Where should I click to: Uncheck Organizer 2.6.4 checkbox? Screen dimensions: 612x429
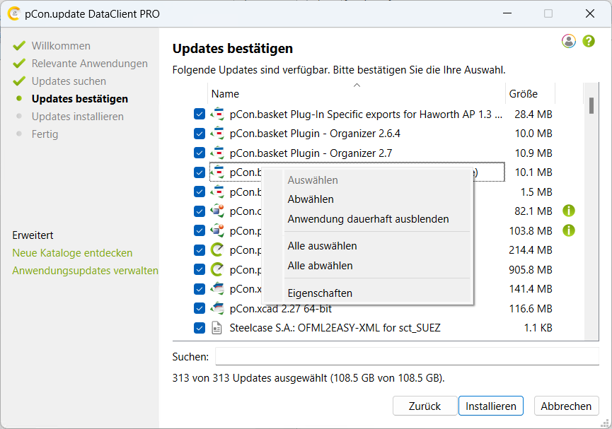pyautogui.click(x=200, y=134)
